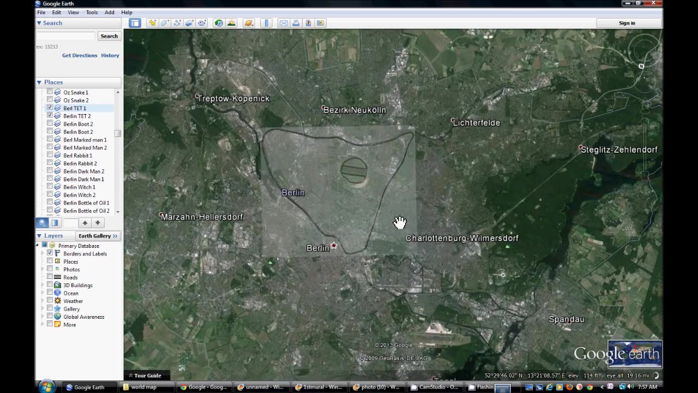Image resolution: width=698 pixels, height=393 pixels.
Task: Select Berlin Bottle of Oil 1 item
Action: [86, 203]
